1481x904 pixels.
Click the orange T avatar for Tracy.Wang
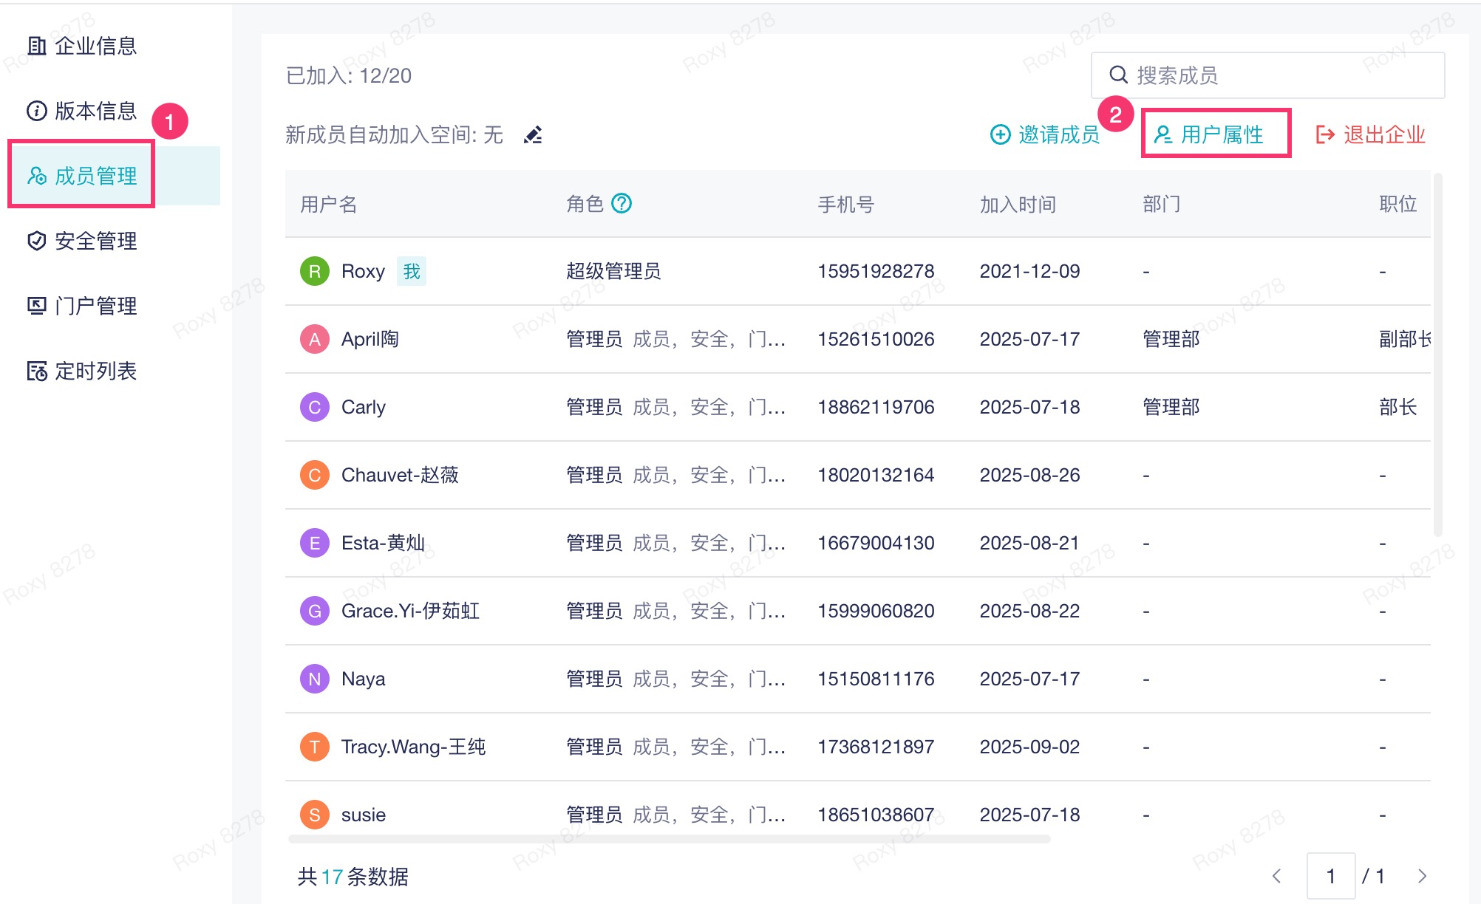point(314,747)
